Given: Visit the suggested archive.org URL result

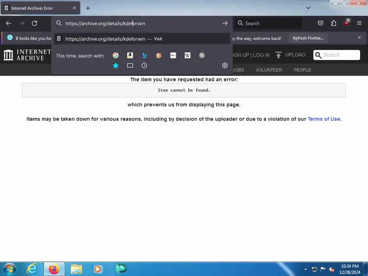Looking at the screenshot, I should pos(142,39).
